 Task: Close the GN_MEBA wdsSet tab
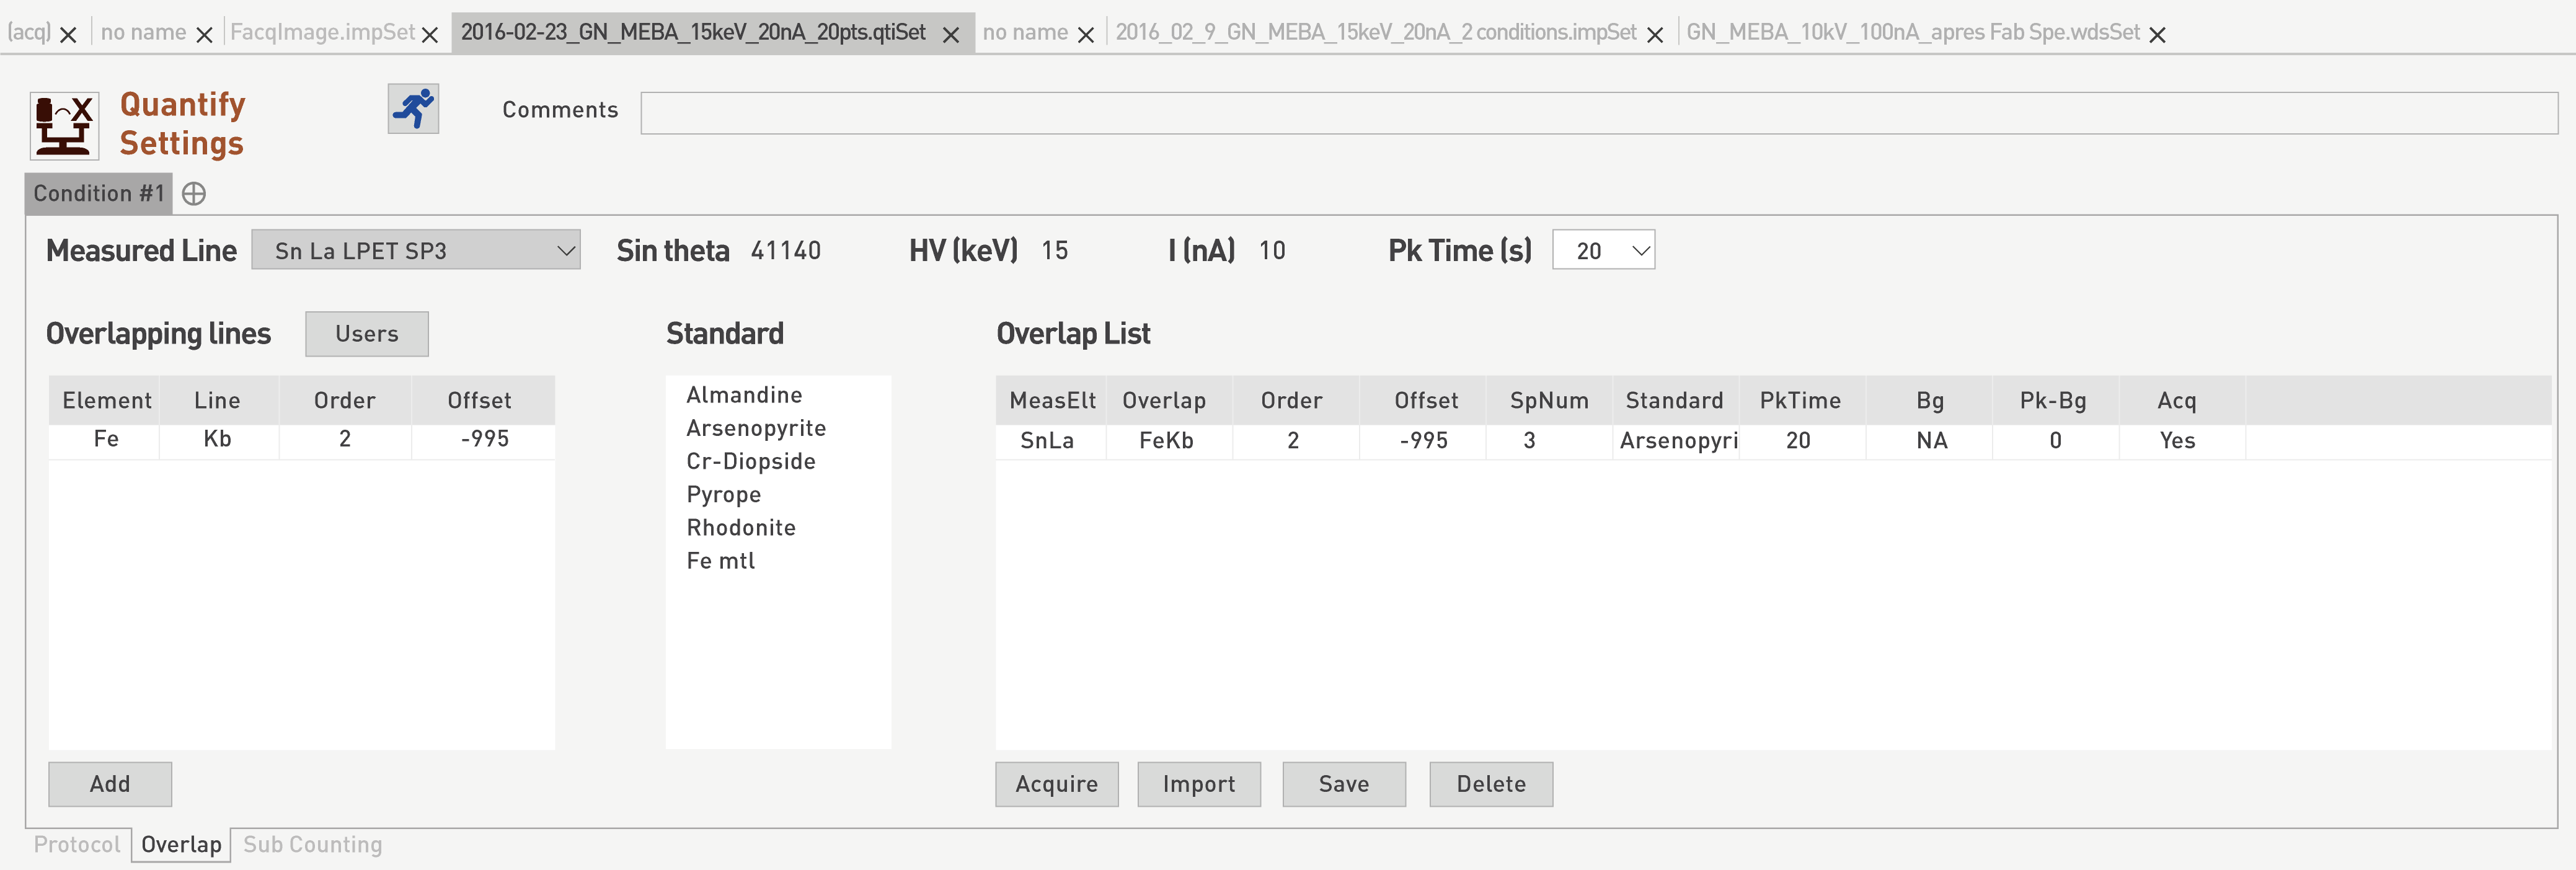click(2157, 35)
